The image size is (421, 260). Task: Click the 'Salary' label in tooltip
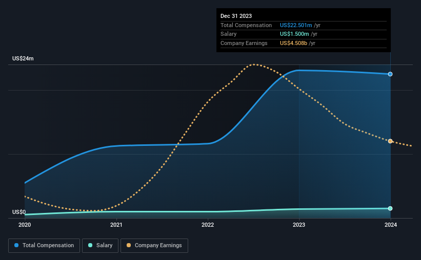point(229,34)
